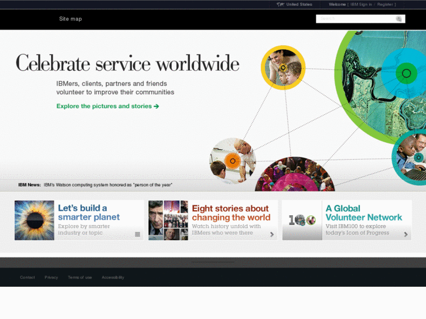Select the United States country link

(299, 4)
